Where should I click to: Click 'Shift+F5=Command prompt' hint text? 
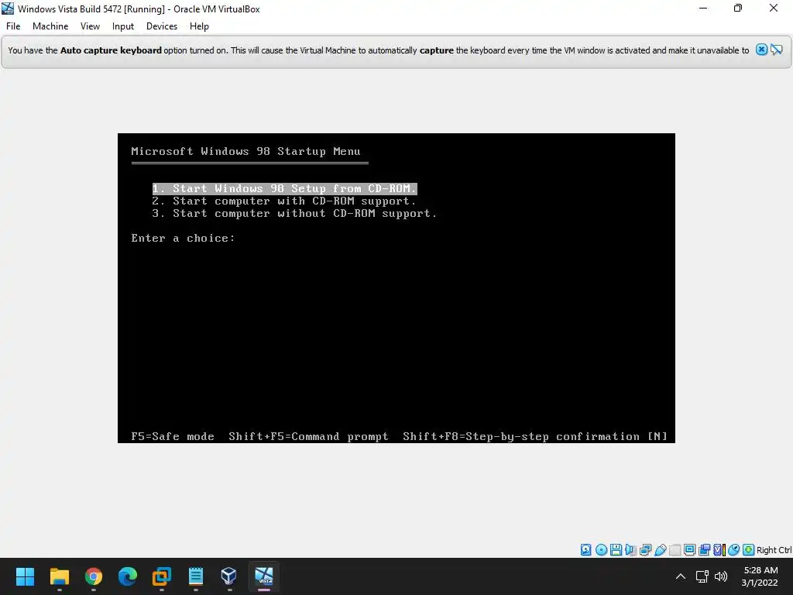click(x=308, y=436)
